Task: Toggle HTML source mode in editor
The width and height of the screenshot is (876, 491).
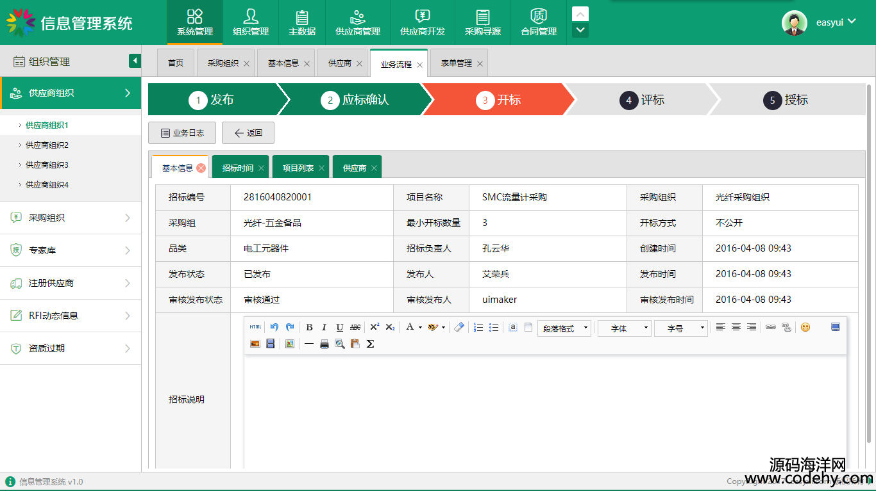Action: pos(255,327)
